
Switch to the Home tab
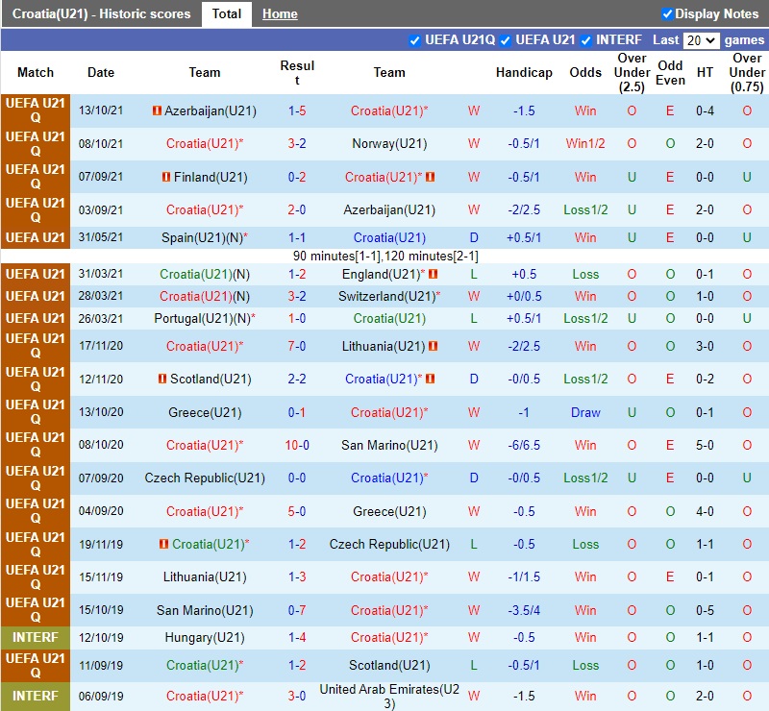pyautogui.click(x=280, y=14)
